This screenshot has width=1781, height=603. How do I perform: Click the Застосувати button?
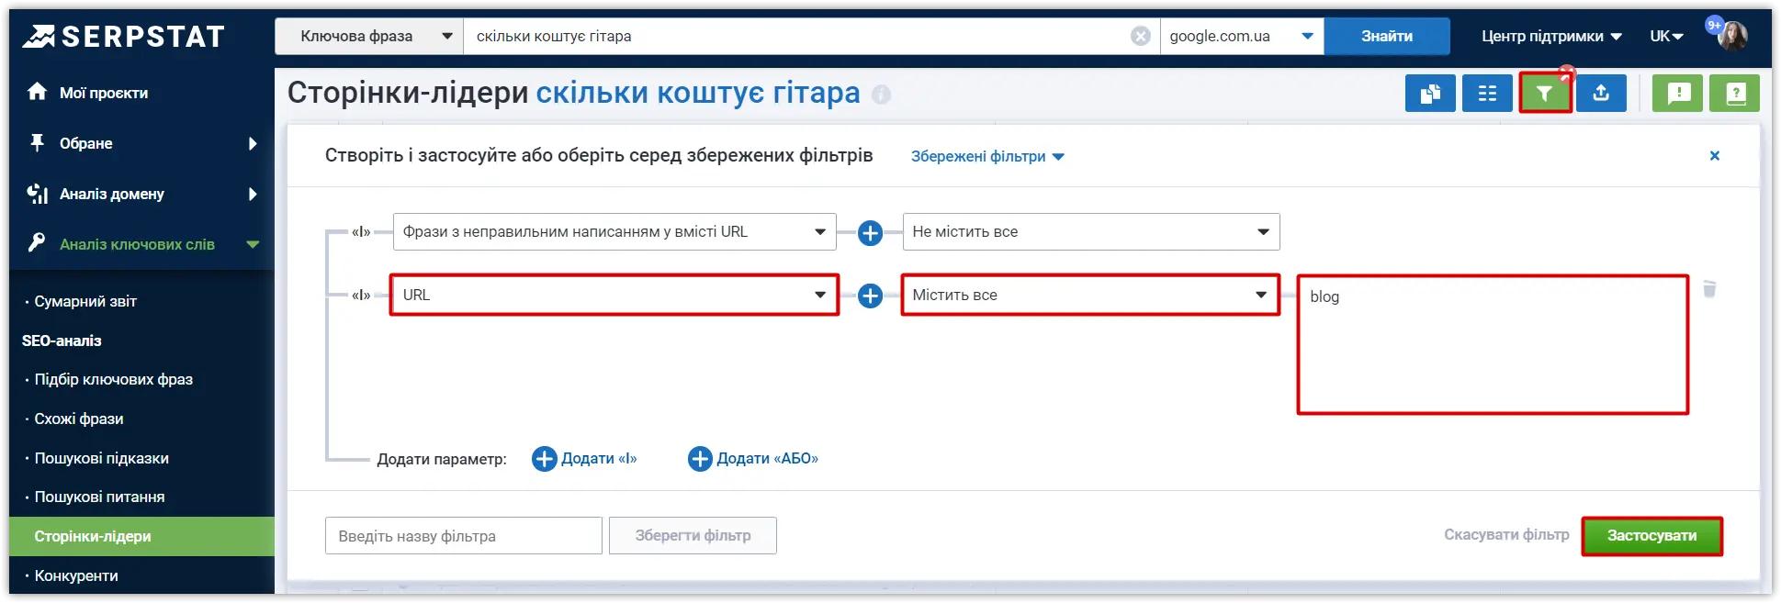(1651, 536)
